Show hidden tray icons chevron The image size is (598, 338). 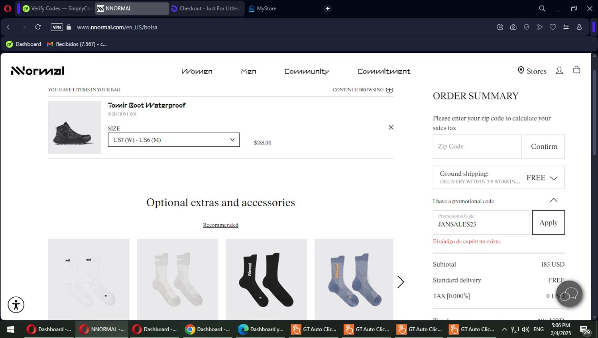pos(504,329)
